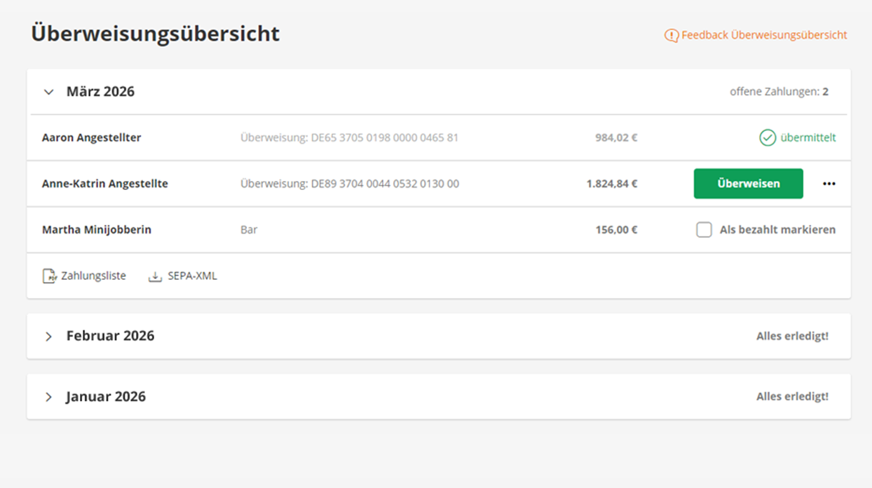872x488 pixels.
Task: Open the three-dot menu for Anne-Katrin Angestellte
Action: click(829, 184)
